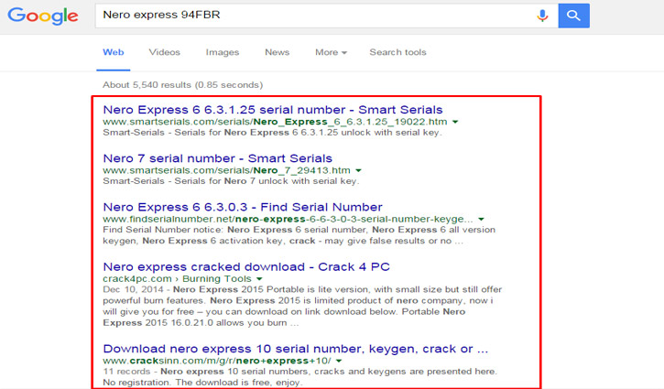Expand arrow beside cracksinn.com URL

[x=338, y=362]
